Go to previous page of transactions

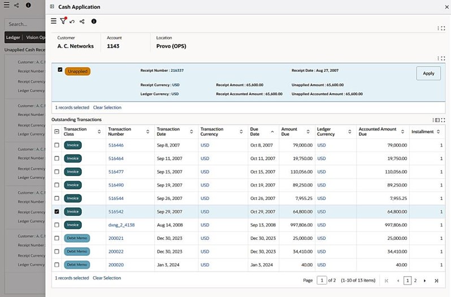point(398,281)
